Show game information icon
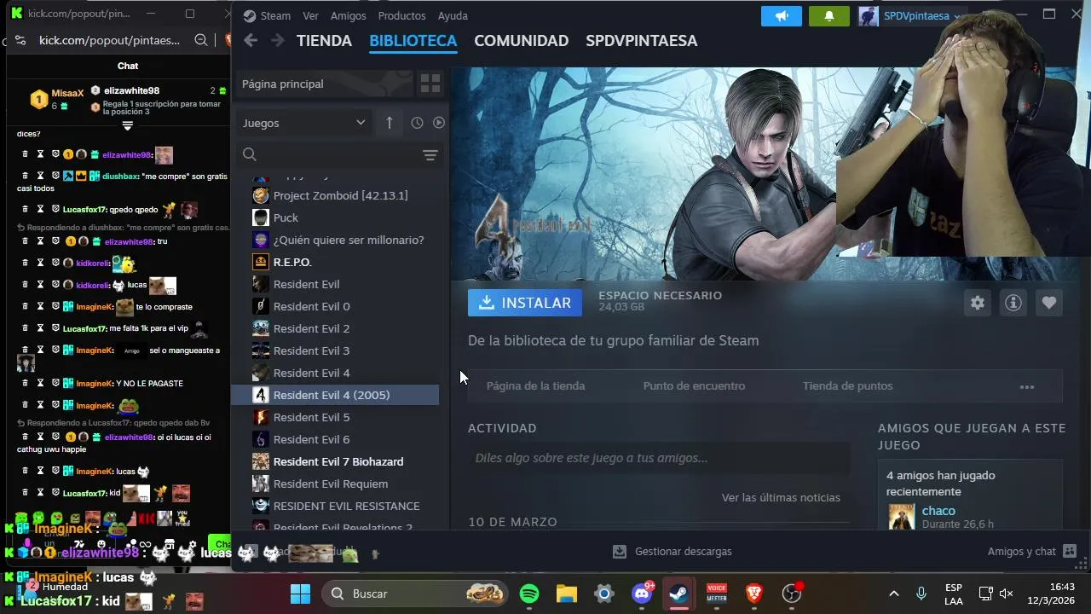 click(1013, 303)
